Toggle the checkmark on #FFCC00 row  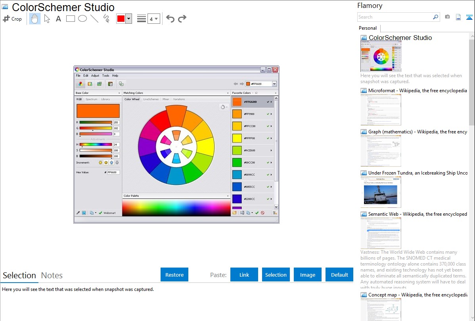pos(268,126)
